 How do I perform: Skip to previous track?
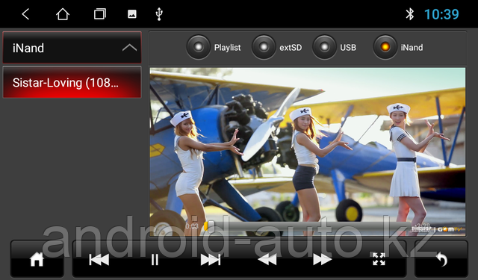tap(99, 260)
